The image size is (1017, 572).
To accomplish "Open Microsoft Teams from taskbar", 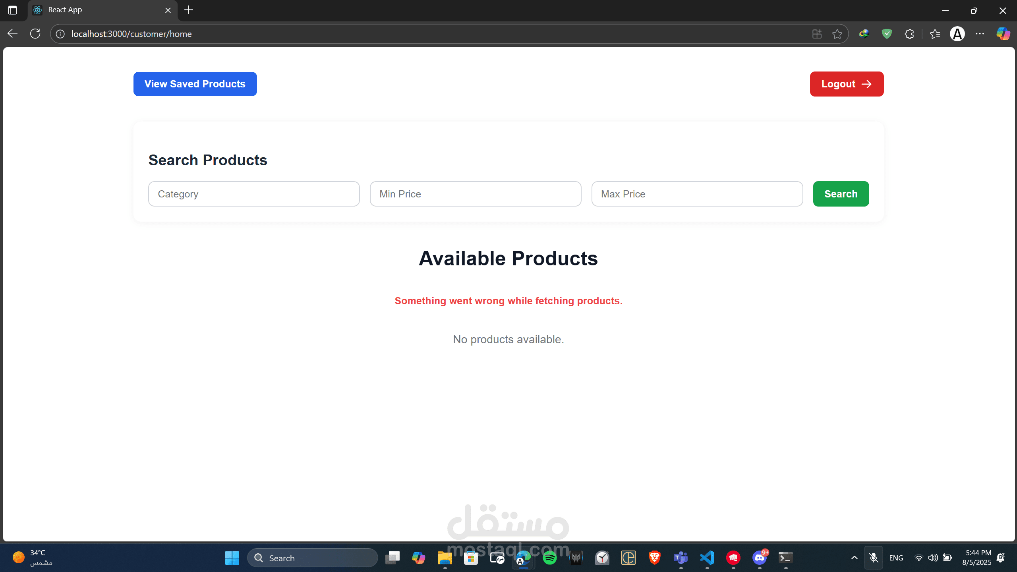I will point(681,558).
